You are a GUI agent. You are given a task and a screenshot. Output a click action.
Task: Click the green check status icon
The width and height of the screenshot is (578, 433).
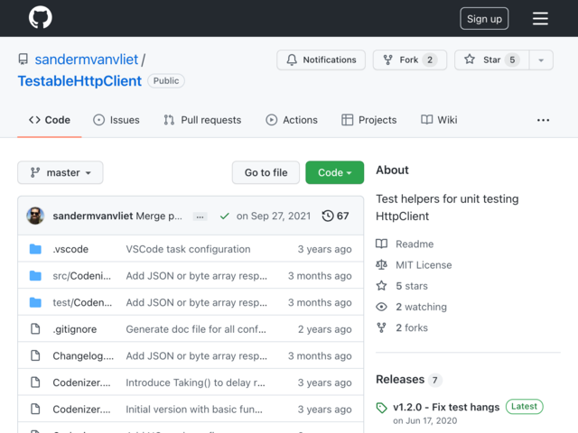click(224, 216)
